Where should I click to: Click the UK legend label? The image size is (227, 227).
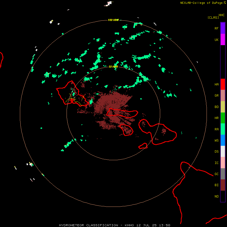coord(216,40)
